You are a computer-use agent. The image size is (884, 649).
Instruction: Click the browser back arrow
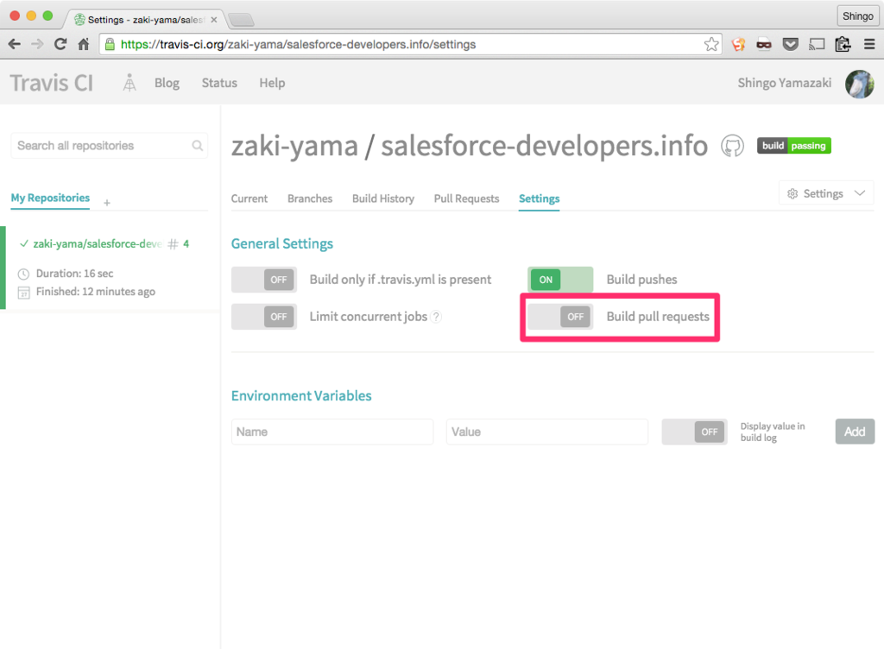click(15, 44)
